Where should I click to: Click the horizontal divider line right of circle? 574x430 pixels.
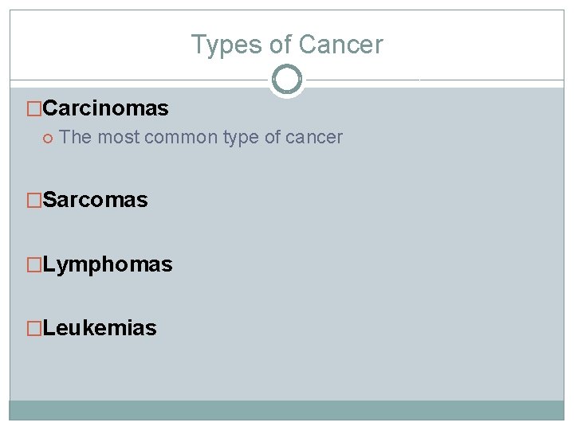pyautogui.click(x=431, y=80)
